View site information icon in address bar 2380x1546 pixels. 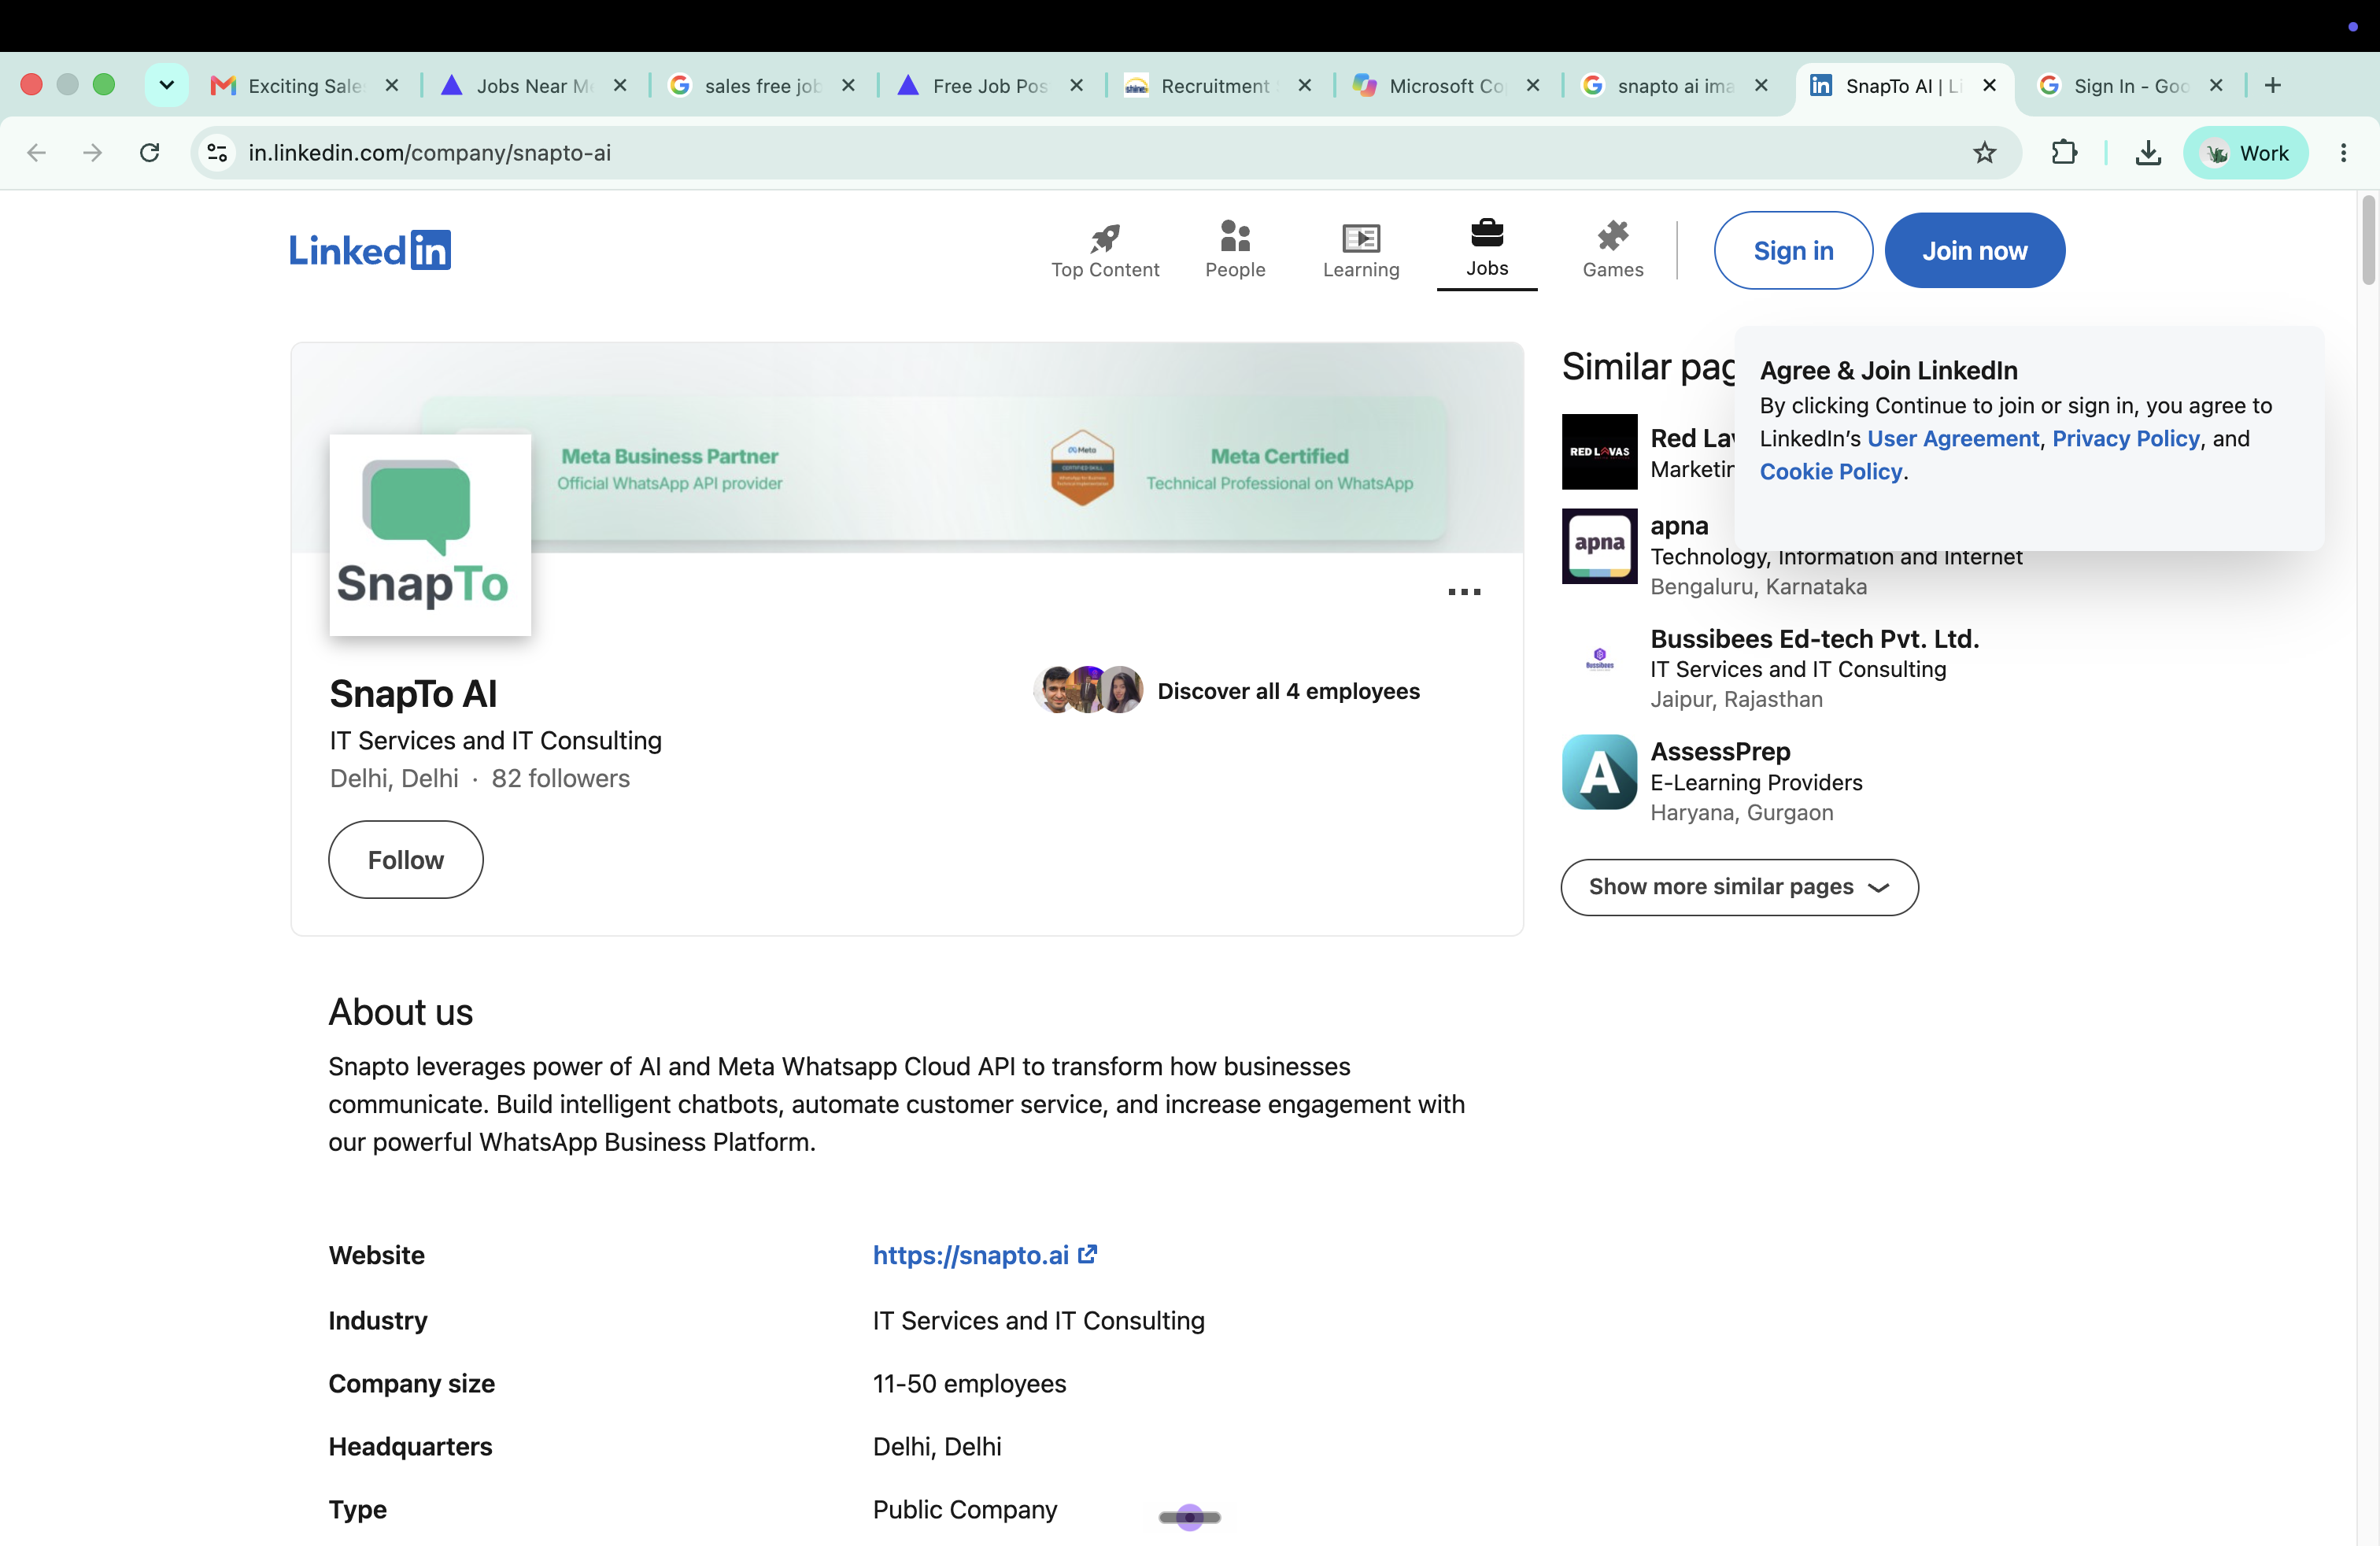[x=217, y=153]
